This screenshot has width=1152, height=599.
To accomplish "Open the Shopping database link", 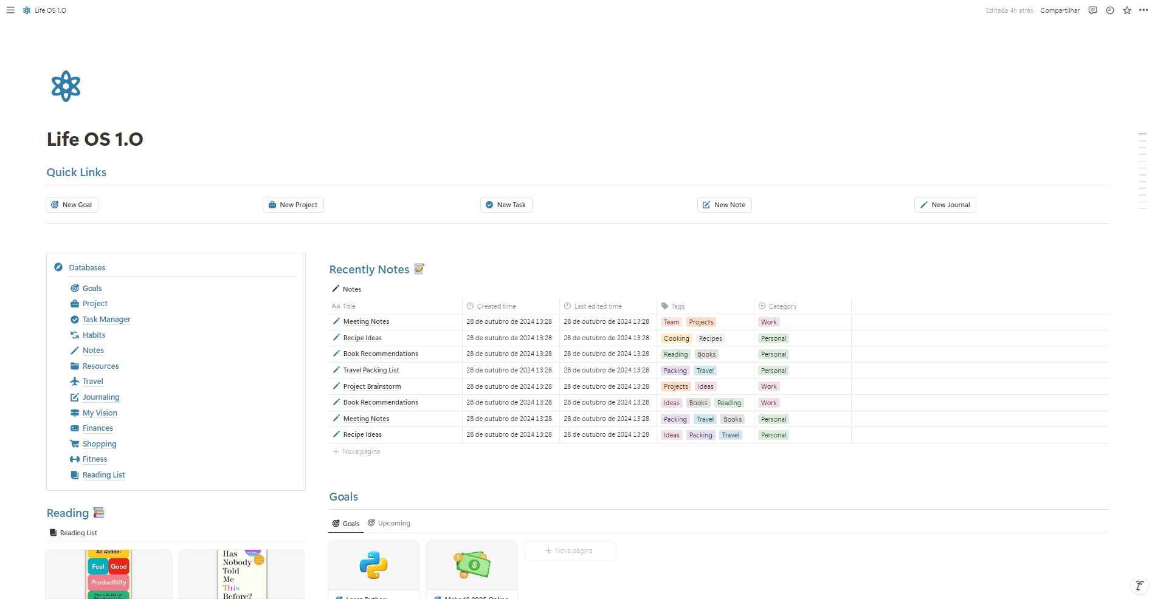I will pyautogui.click(x=99, y=444).
